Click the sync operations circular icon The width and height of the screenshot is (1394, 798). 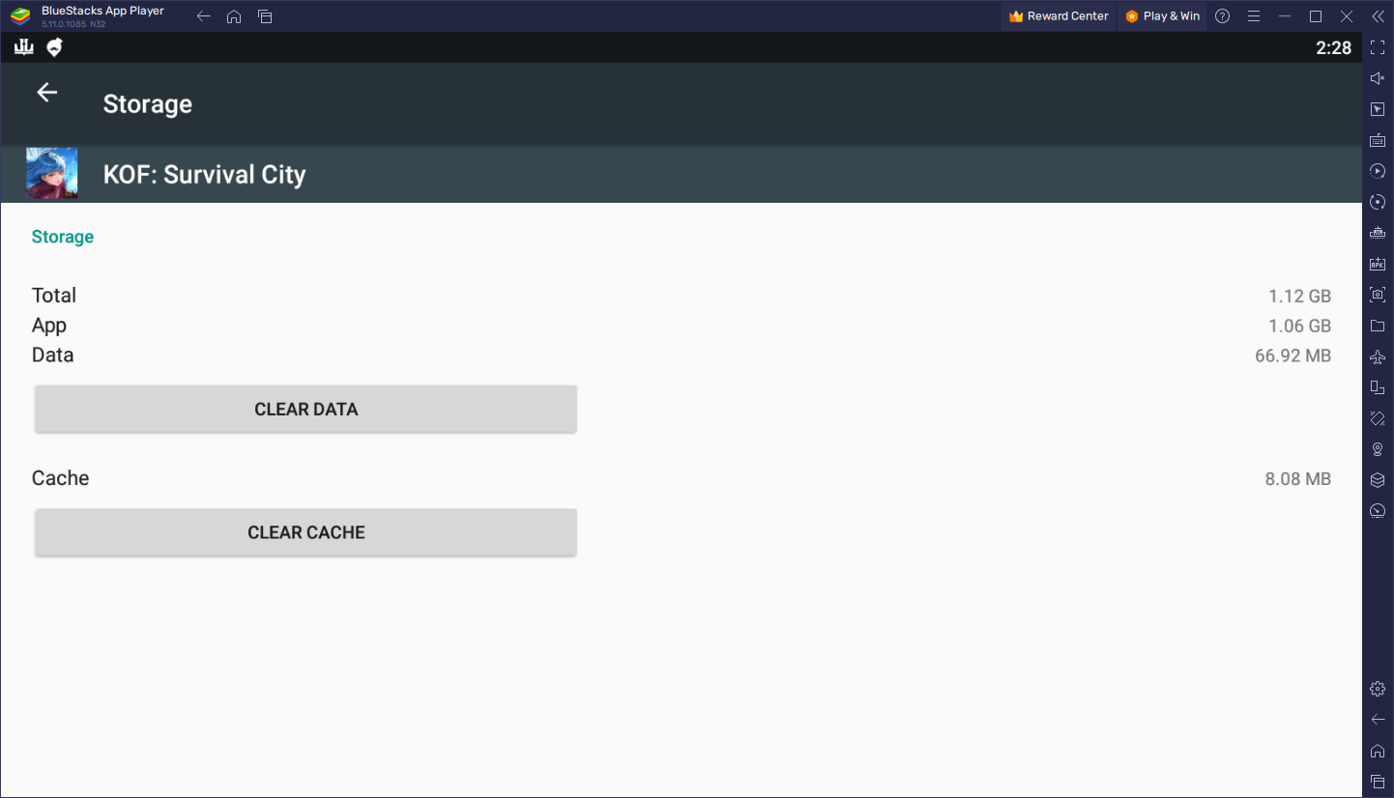click(x=1378, y=202)
